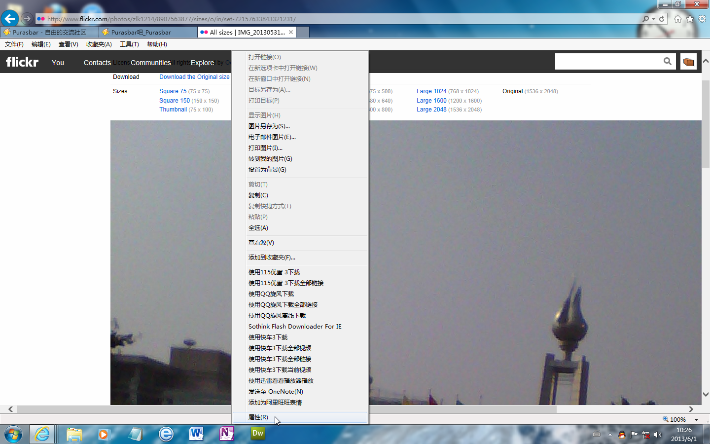
Task: Select 属性(R) in the context menu
Action: click(x=258, y=417)
